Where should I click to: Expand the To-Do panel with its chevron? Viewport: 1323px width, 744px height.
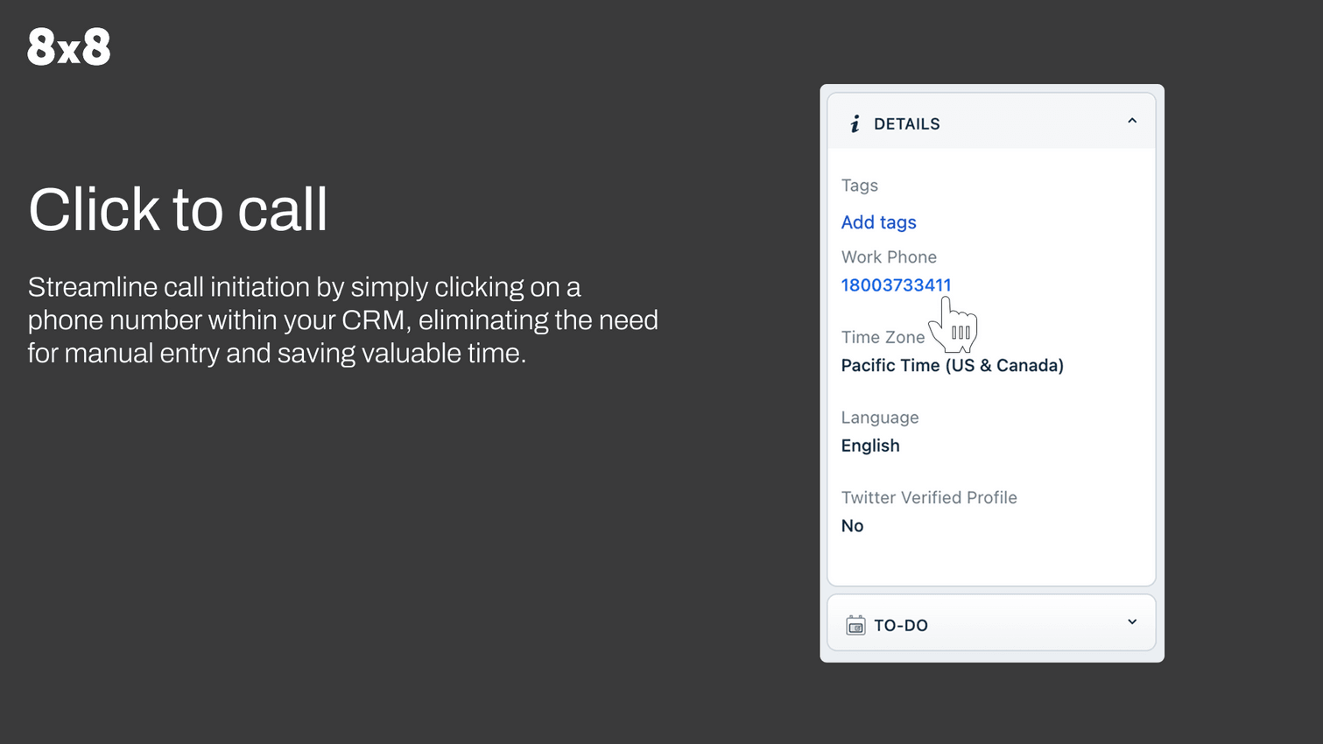[1131, 622]
